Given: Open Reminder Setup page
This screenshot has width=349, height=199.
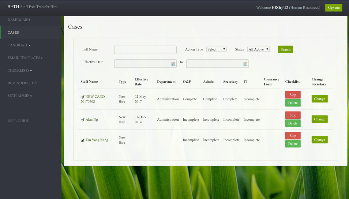Looking at the screenshot, I should tap(23, 83).
